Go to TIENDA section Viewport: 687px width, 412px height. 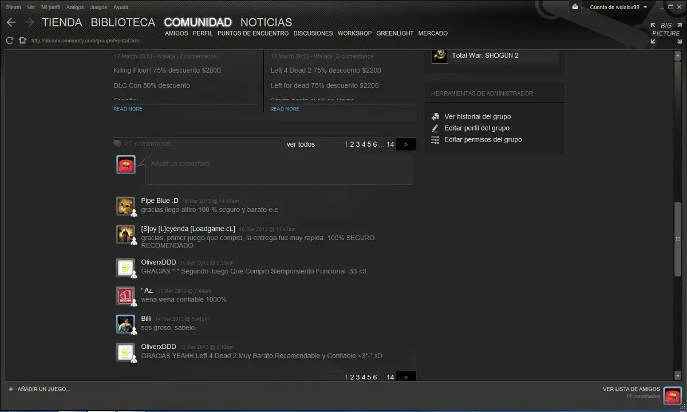tap(62, 22)
